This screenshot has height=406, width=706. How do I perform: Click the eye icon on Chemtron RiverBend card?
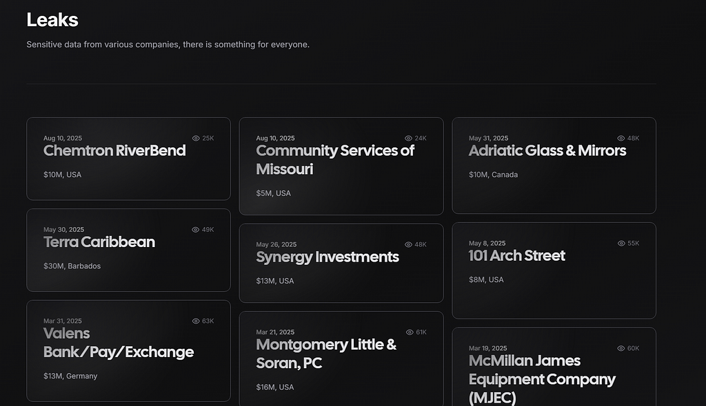coord(196,138)
